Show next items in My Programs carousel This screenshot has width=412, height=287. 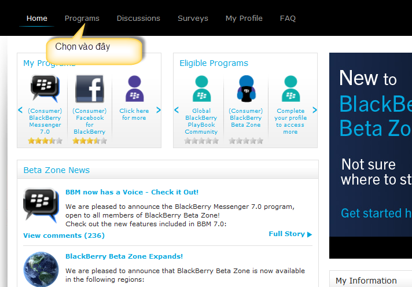point(159,110)
